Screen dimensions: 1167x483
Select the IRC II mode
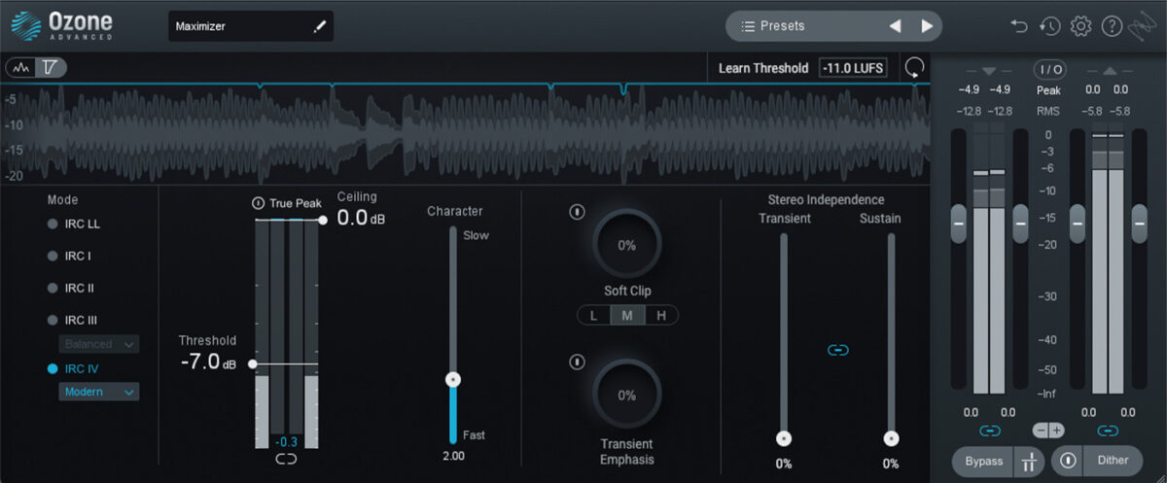click(x=72, y=288)
